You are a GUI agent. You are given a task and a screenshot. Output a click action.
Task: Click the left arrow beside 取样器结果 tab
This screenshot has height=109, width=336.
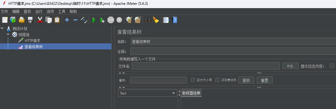pyautogui.click(x=179, y=92)
